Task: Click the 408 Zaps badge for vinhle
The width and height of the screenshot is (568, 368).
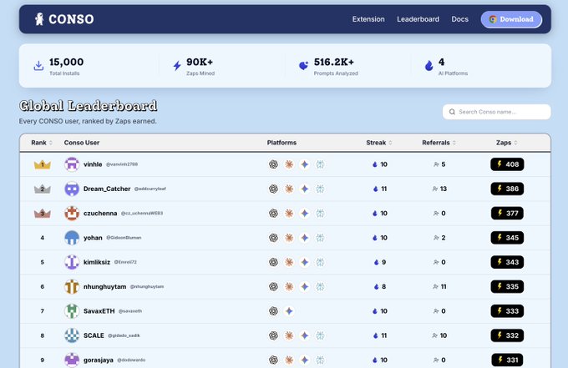Action: (x=507, y=164)
